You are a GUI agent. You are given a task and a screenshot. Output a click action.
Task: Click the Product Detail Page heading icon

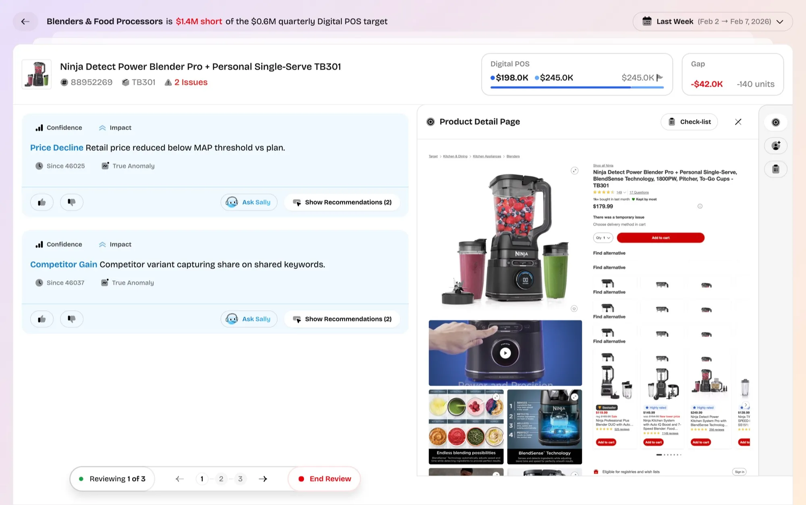(431, 122)
